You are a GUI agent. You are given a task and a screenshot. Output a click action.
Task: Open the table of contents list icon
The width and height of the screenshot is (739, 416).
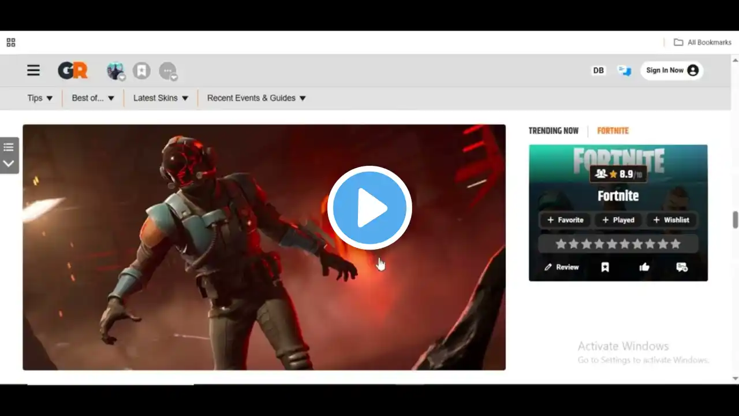9,147
